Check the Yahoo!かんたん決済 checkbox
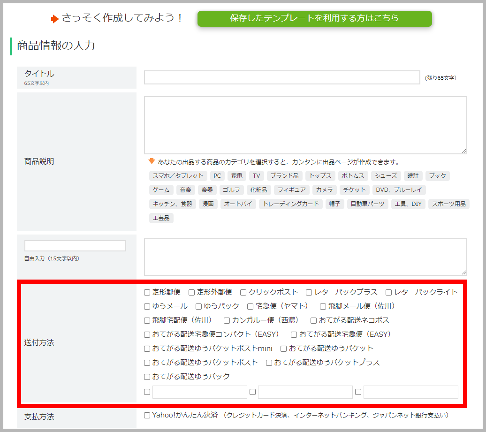This screenshot has width=486, height=432. pyautogui.click(x=147, y=415)
